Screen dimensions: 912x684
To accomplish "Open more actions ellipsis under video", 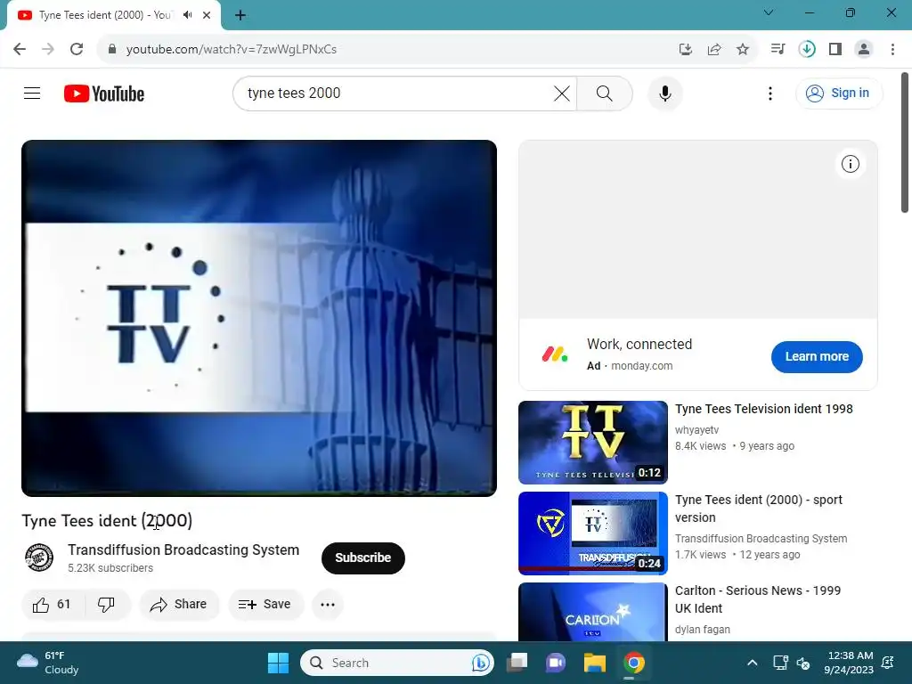I will tap(328, 605).
